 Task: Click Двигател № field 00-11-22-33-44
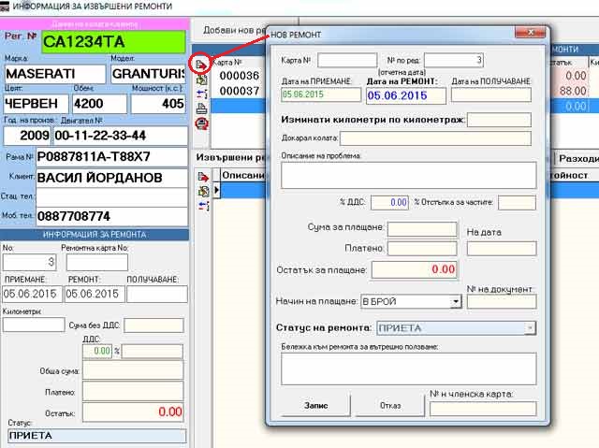pos(121,136)
